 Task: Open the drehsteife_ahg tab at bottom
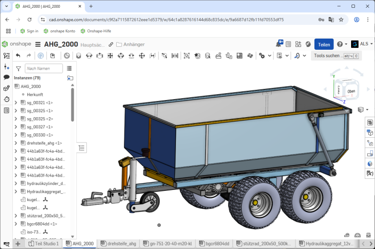point(120,243)
